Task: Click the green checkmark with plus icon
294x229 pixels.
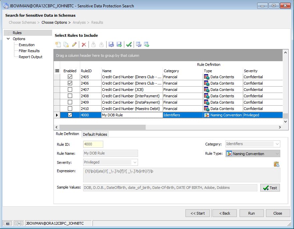Action: [129, 44]
